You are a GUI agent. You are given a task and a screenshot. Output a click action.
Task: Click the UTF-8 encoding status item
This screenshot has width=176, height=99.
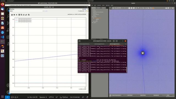(51, 97)
